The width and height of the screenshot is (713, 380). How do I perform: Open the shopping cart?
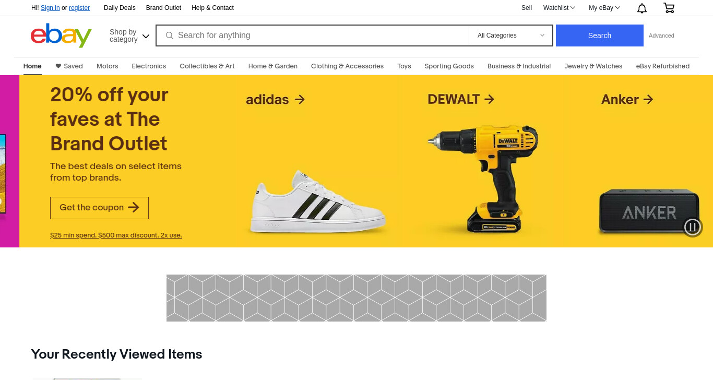point(669,8)
